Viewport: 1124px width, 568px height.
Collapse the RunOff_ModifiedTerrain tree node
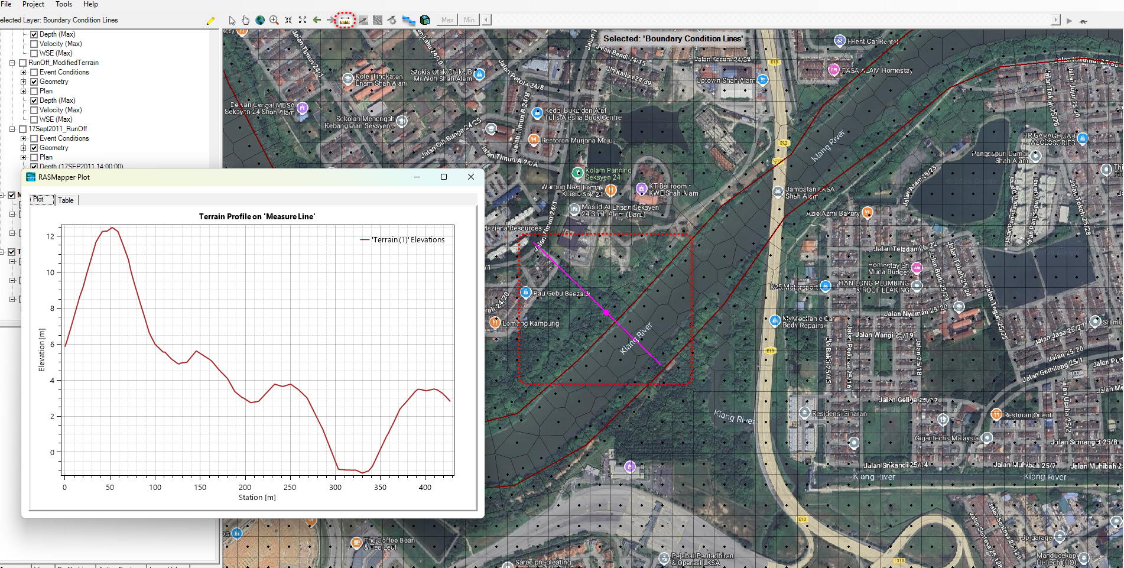coord(12,63)
